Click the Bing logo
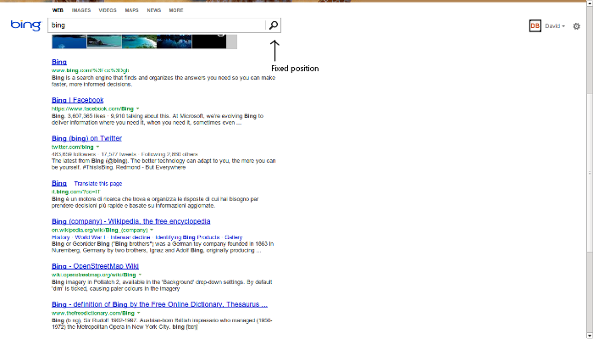This screenshot has width=593, height=339. pos(25,25)
